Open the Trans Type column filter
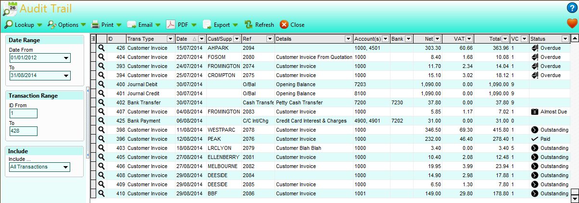Viewport: 579px width, 203px height. pos(170,39)
